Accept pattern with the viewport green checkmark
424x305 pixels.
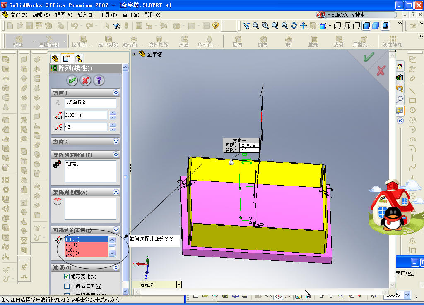368,57
